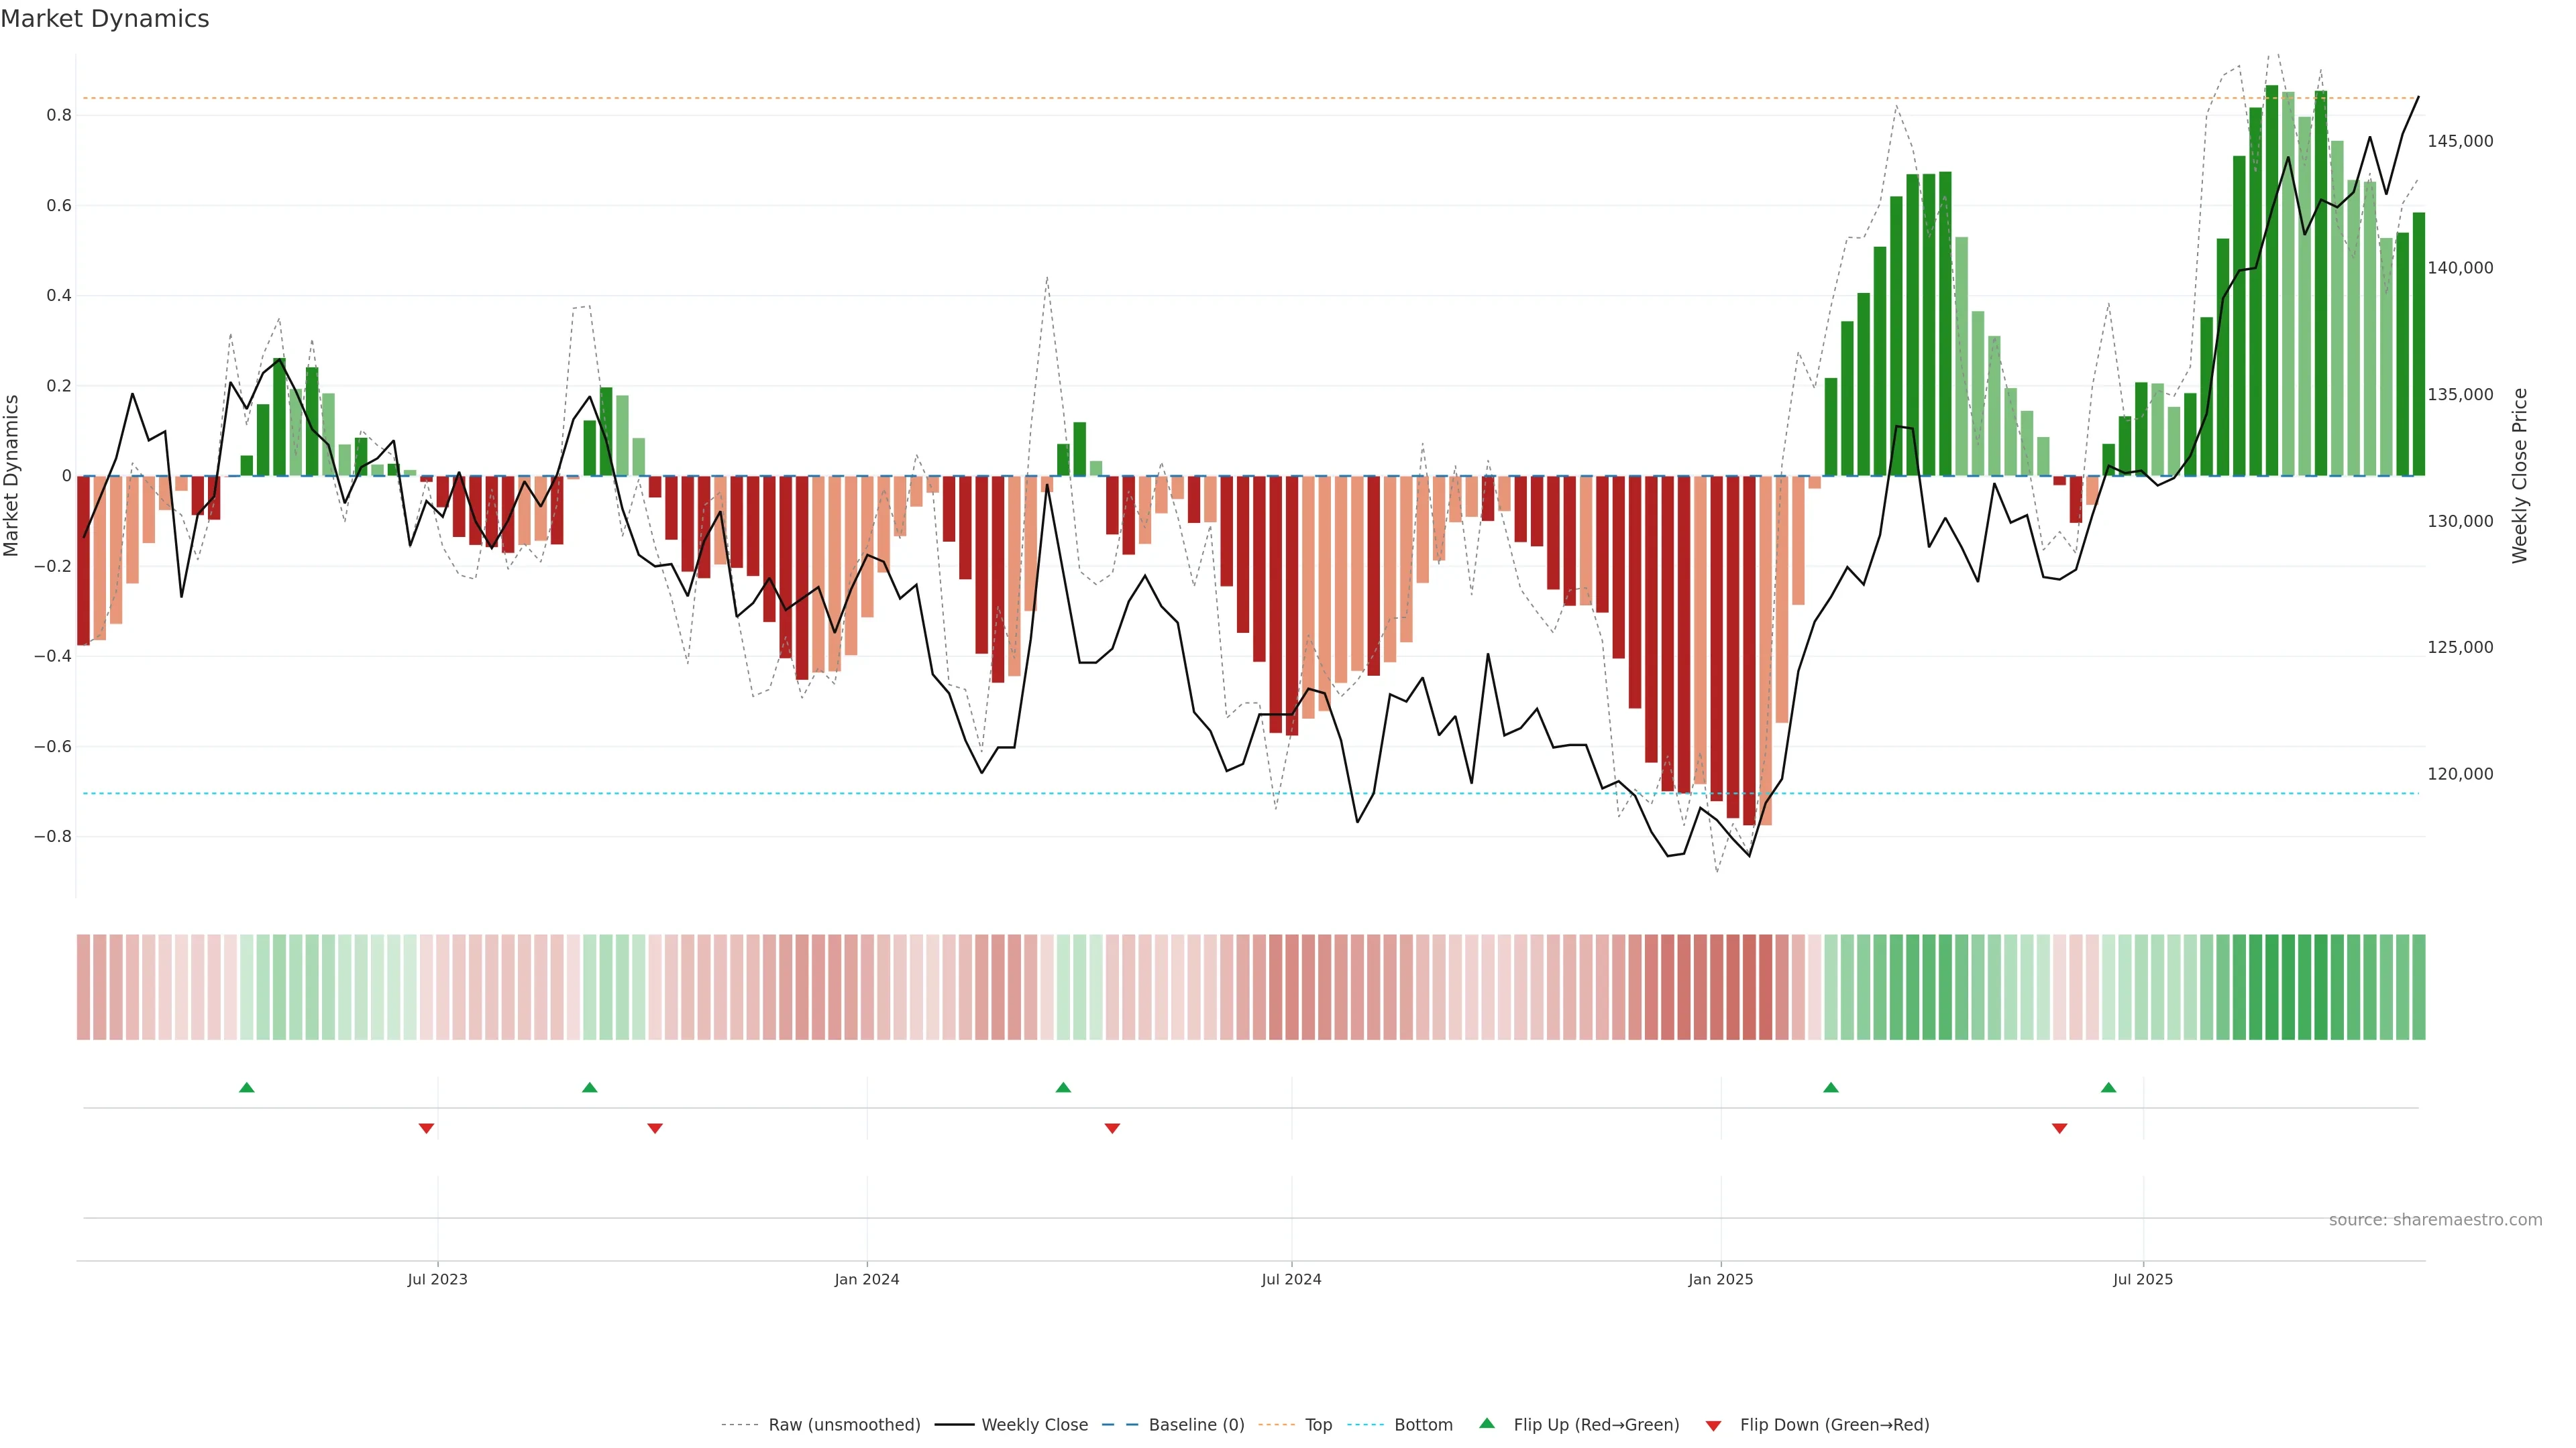Click the source: sharemaestro.com text
The height and width of the screenshot is (1448, 2576).
click(2435, 1219)
